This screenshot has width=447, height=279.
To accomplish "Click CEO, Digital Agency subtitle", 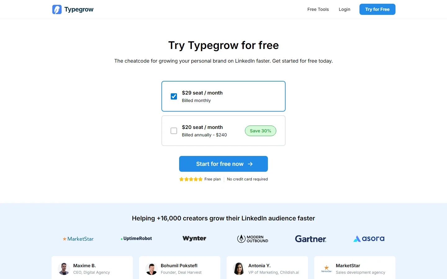I will [92, 272].
